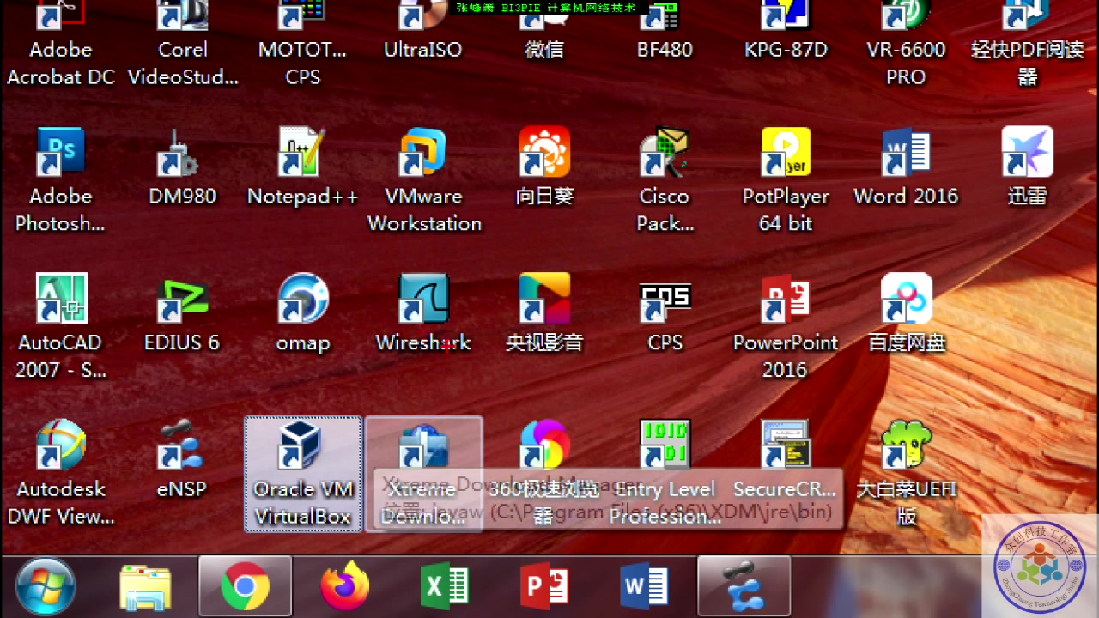Open Entry Level Professional shortcut
1099x618 pixels.
click(665, 473)
